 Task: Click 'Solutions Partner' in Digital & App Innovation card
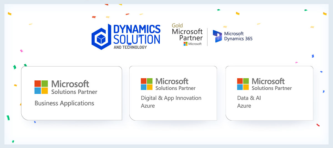click(x=175, y=88)
